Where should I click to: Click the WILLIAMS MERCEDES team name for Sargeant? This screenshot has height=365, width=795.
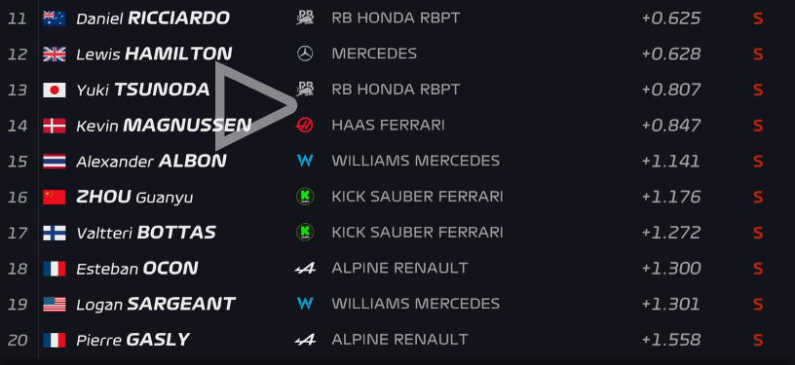(x=416, y=304)
